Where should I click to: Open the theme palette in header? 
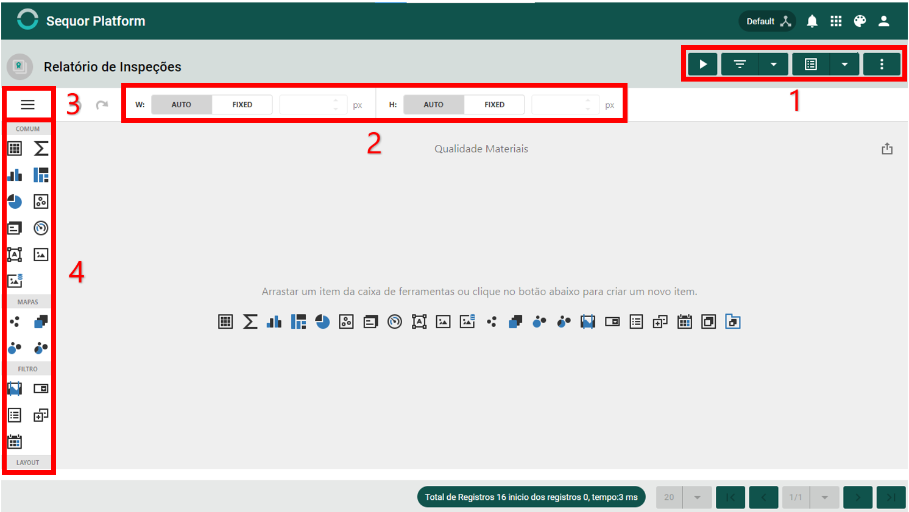coord(860,21)
